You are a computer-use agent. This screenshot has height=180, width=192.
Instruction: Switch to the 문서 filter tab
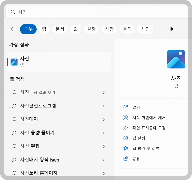click(x=60, y=29)
